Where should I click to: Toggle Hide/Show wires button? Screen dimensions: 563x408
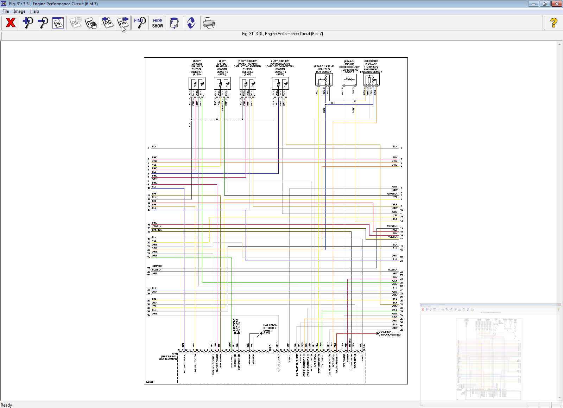158,23
